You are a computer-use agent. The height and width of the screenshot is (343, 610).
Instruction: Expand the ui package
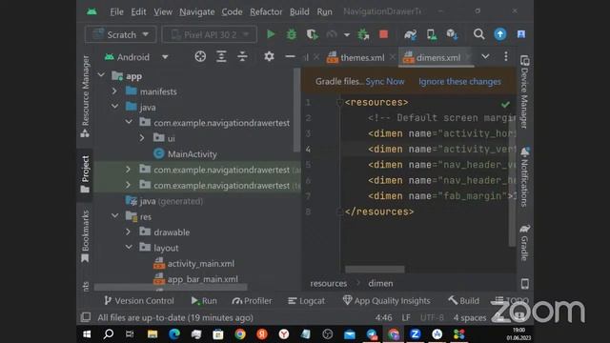142,138
